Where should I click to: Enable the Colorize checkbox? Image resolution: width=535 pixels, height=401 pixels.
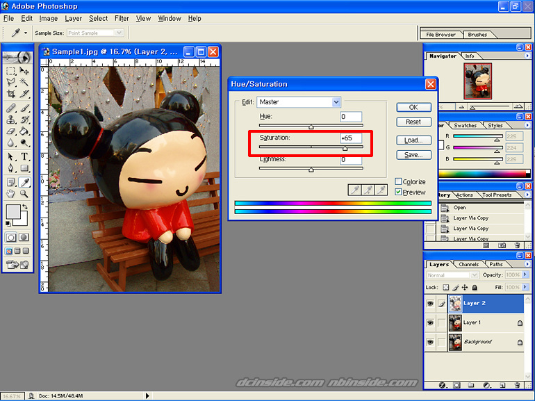[398, 181]
